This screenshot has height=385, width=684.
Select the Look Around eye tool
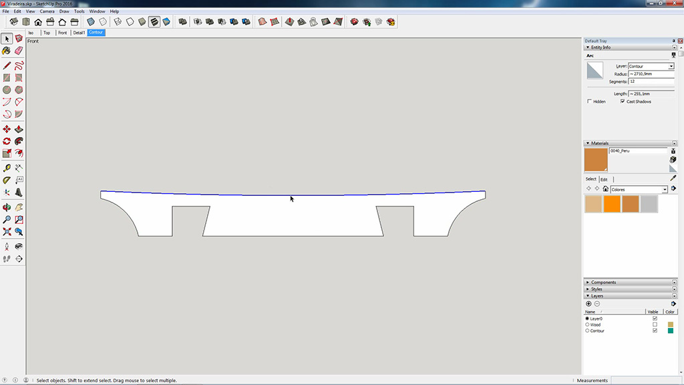click(19, 247)
